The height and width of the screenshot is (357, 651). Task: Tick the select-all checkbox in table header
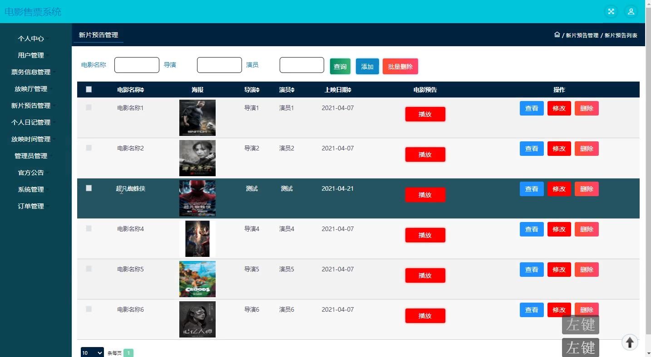click(89, 89)
